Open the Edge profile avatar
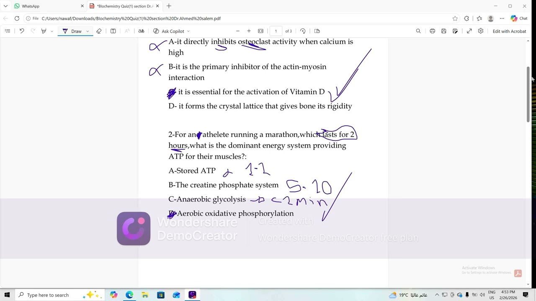 (491, 18)
